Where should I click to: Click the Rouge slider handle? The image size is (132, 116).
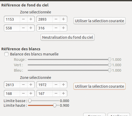click(x=110, y=60)
